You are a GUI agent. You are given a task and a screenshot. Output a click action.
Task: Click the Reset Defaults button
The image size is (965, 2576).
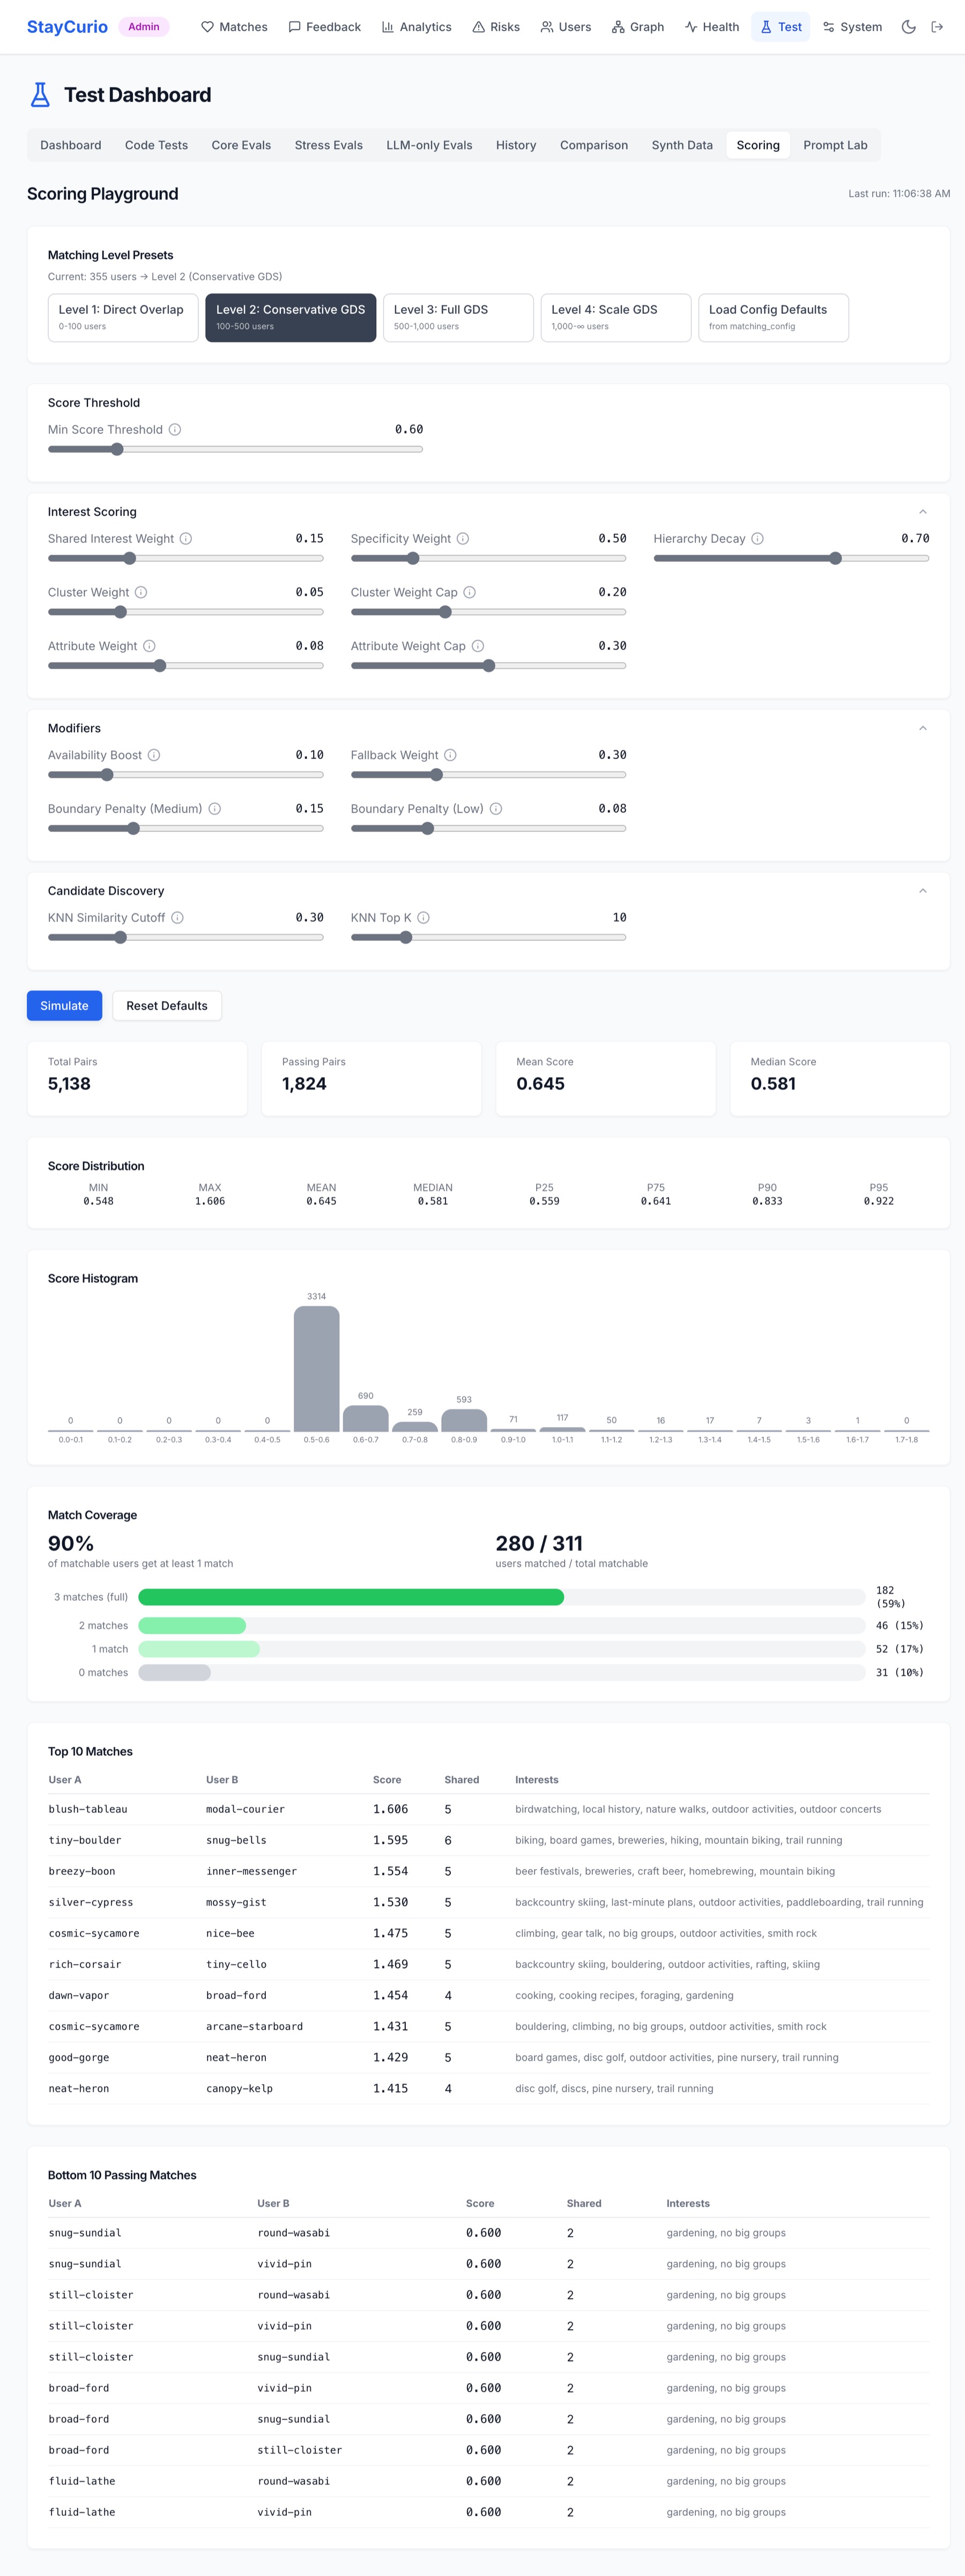tap(167, 1006)
